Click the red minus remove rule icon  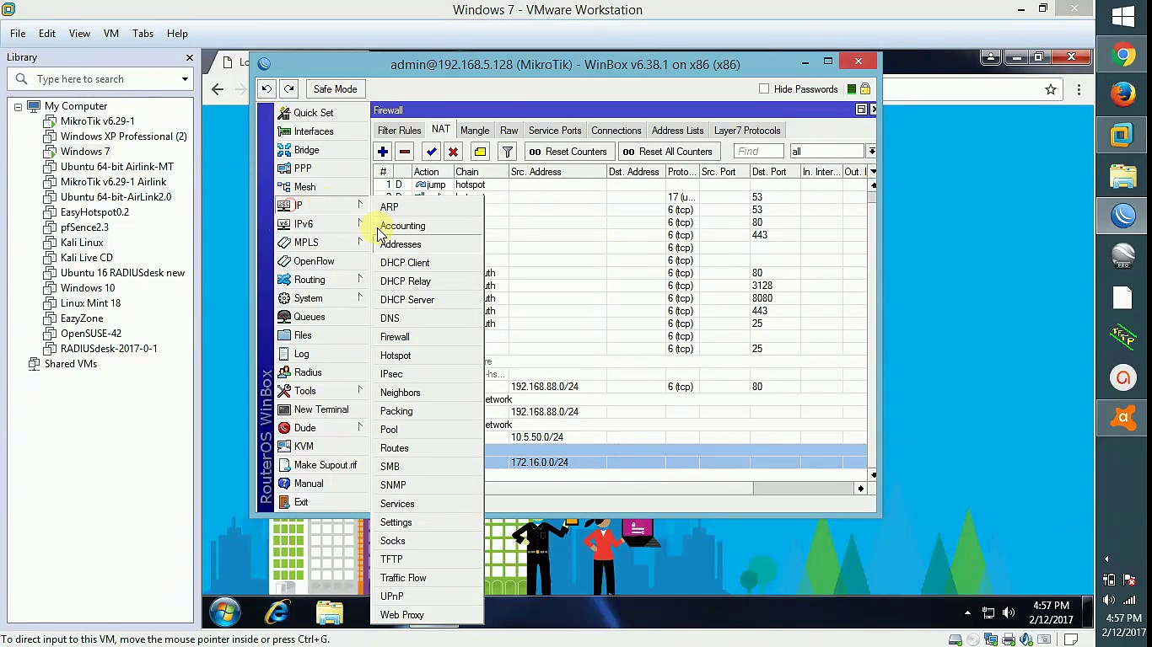pos(405,152)
